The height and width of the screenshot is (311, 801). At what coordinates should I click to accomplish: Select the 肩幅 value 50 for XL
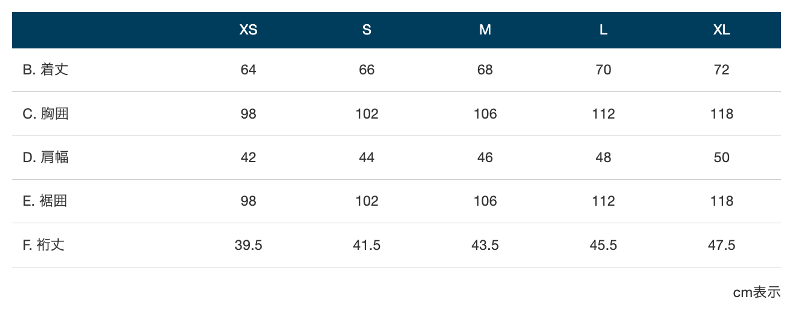pos(722,157)
